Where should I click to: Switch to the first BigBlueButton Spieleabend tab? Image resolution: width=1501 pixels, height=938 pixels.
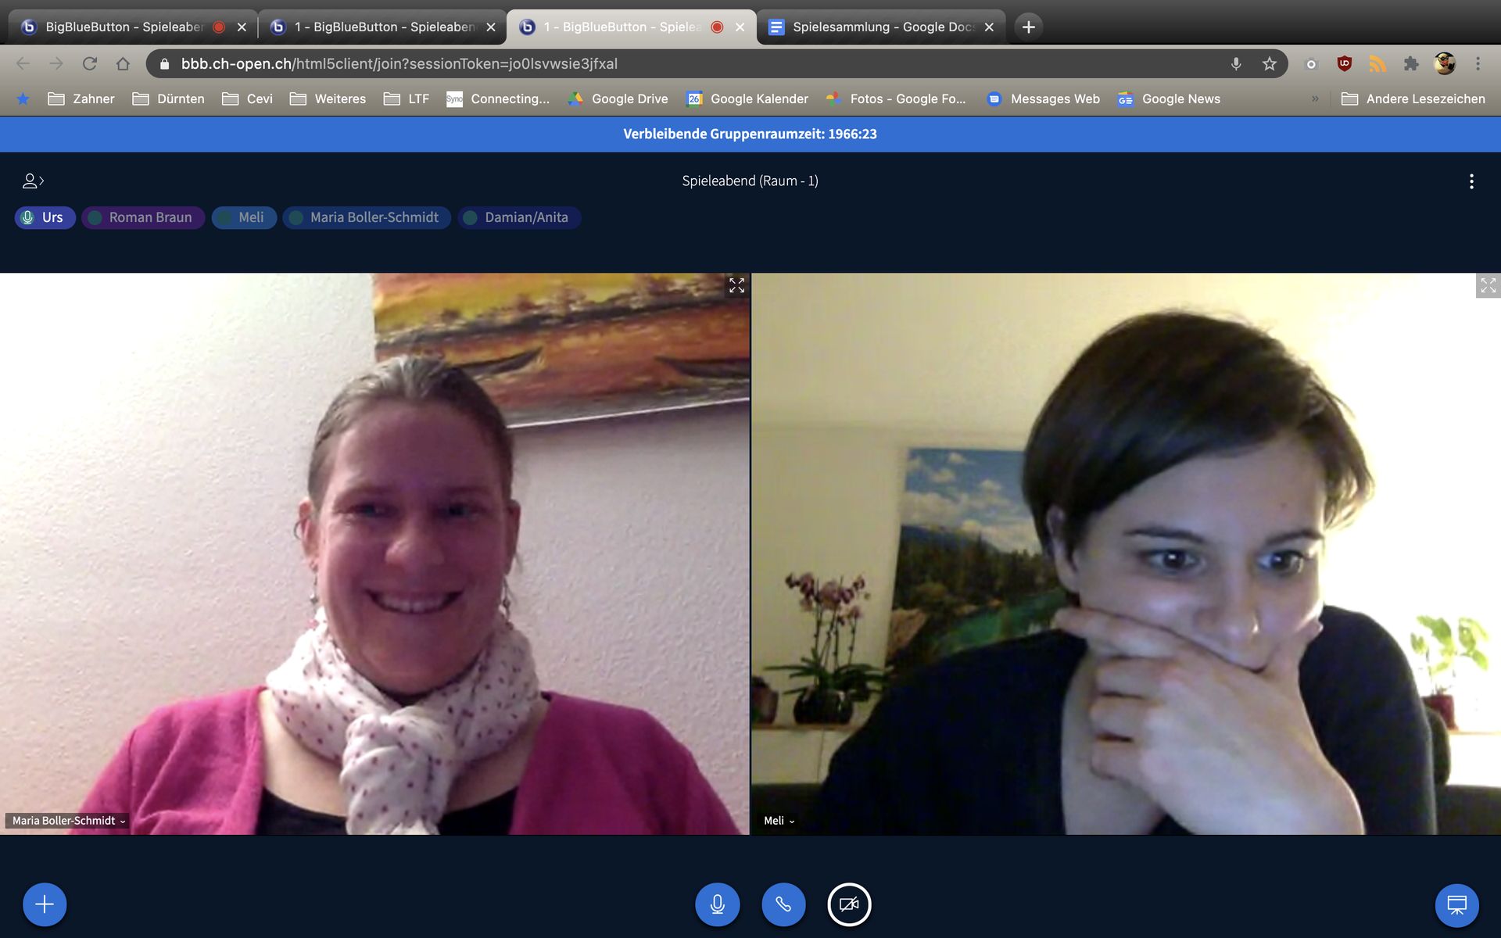click(x=124, y=27)
